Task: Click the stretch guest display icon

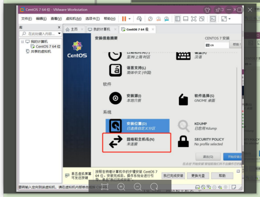Action: (224, 19)
